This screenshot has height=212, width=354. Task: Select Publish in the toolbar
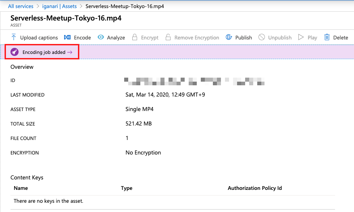[x=244, y=38]
